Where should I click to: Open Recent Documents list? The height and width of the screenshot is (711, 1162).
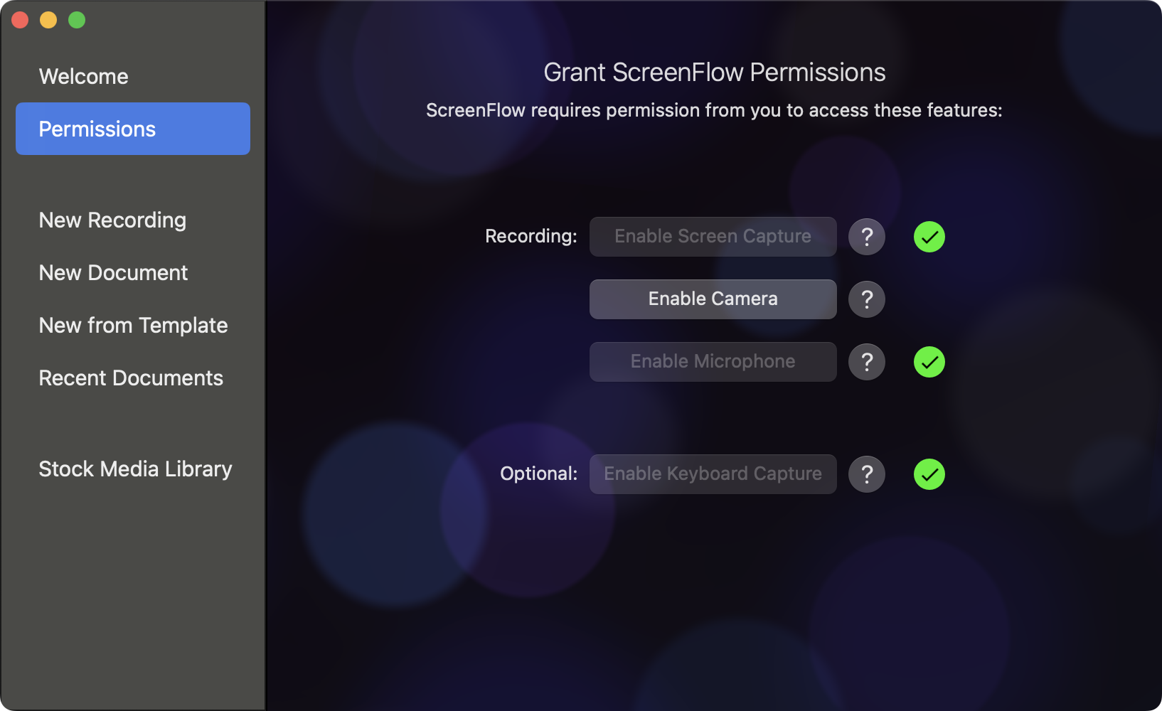click(x=133, y=378)
